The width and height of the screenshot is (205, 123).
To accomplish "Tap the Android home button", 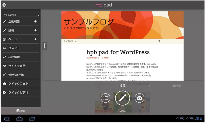I will tap(20, 119).
